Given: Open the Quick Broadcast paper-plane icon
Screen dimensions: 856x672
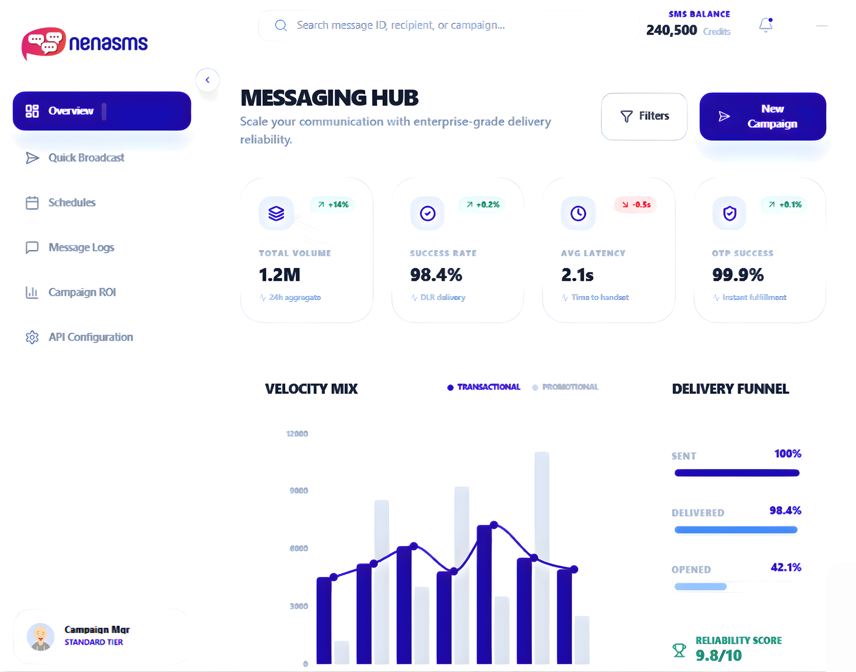Looking at the screenshot, I should click(x=32, y=158).
